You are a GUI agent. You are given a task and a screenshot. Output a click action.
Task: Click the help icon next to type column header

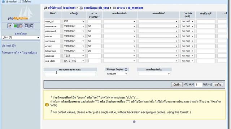[77, 14]
